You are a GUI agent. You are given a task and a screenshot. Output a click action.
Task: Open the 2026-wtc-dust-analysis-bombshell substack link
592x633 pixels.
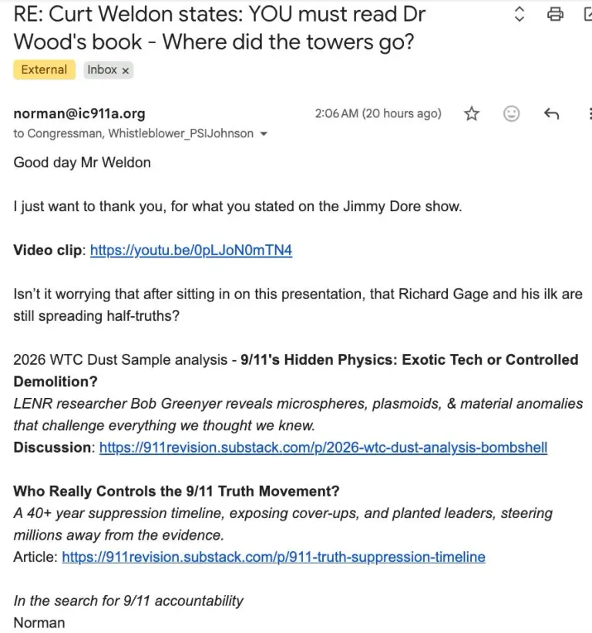(x=323, y=447)
